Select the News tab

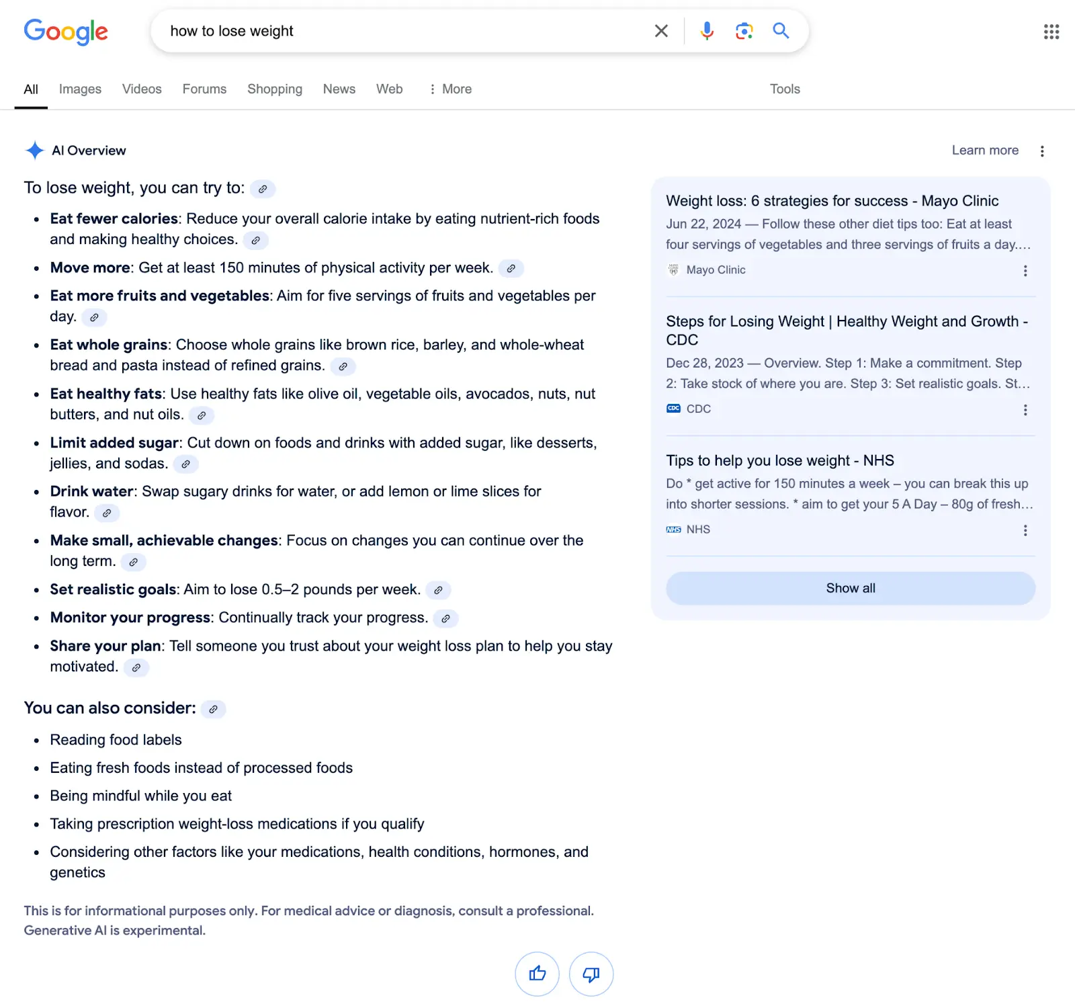pos(339,89)
